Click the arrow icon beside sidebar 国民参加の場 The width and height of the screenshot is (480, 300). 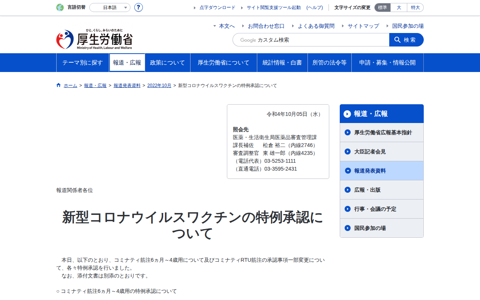coord(348,228)
